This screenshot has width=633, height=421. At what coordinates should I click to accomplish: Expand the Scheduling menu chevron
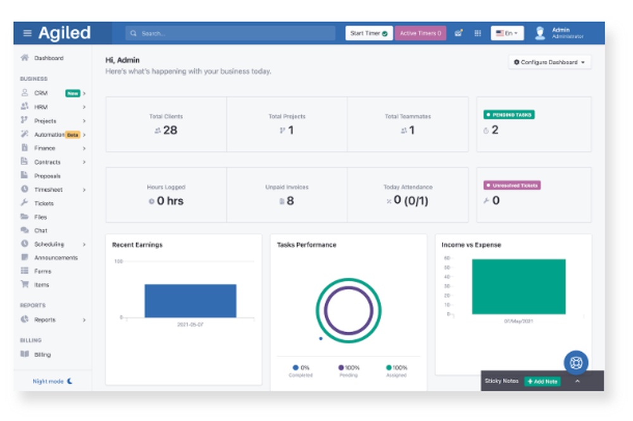click(x=84, y=244)
